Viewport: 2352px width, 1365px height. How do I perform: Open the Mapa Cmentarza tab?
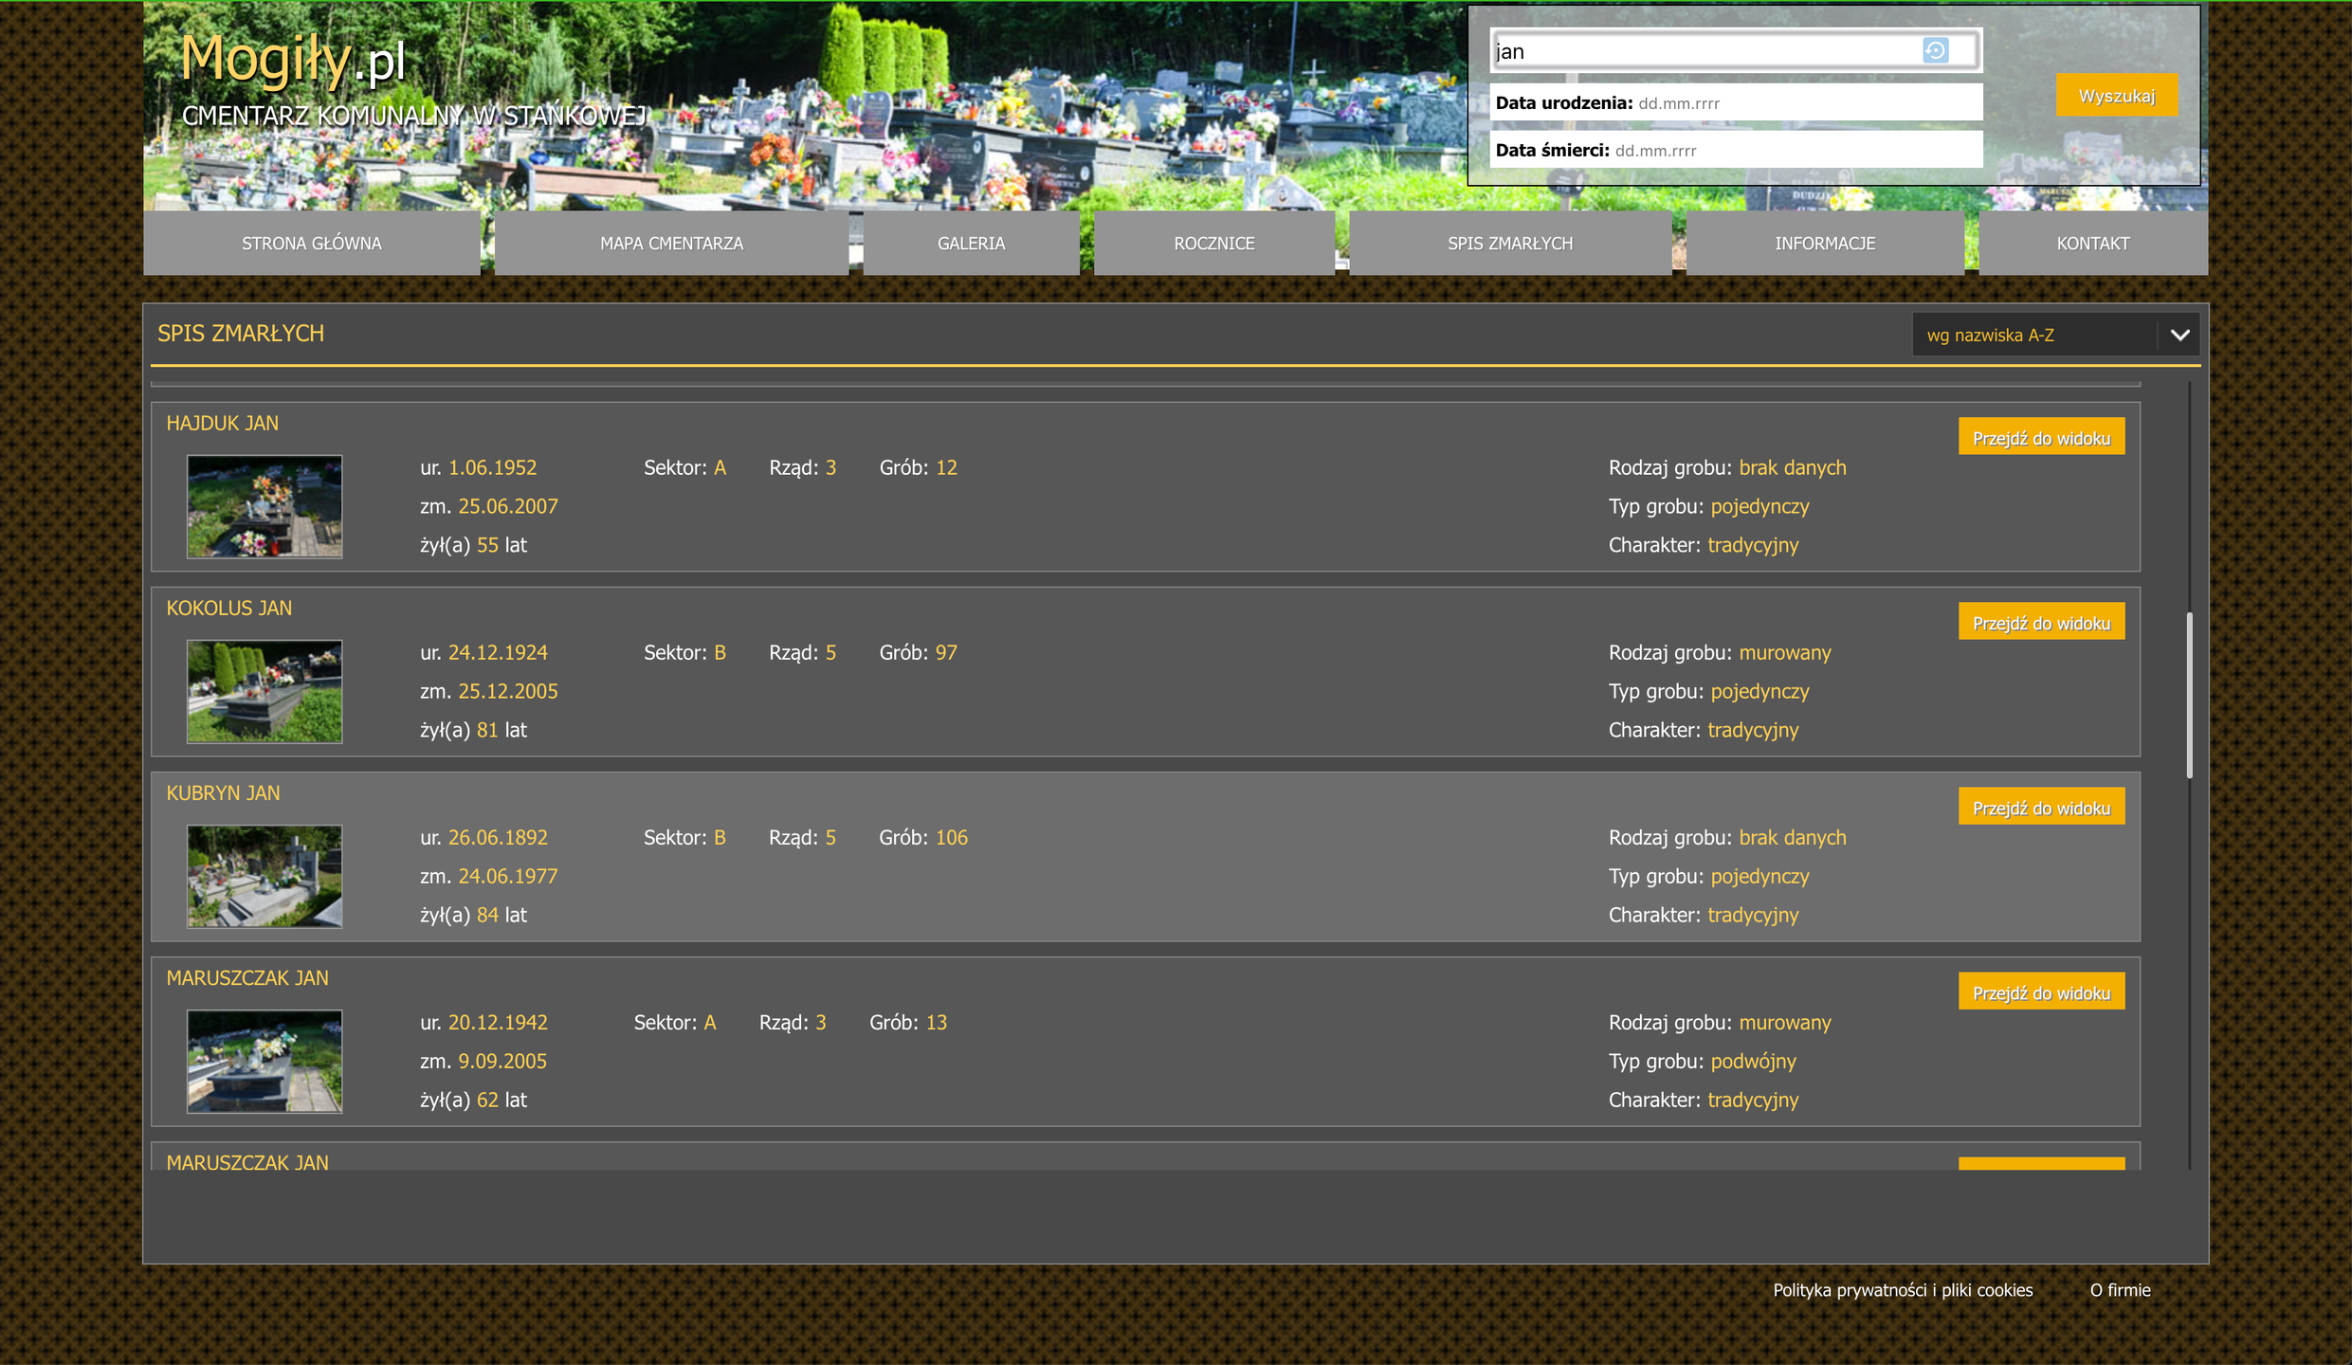(x=671, y=244)
